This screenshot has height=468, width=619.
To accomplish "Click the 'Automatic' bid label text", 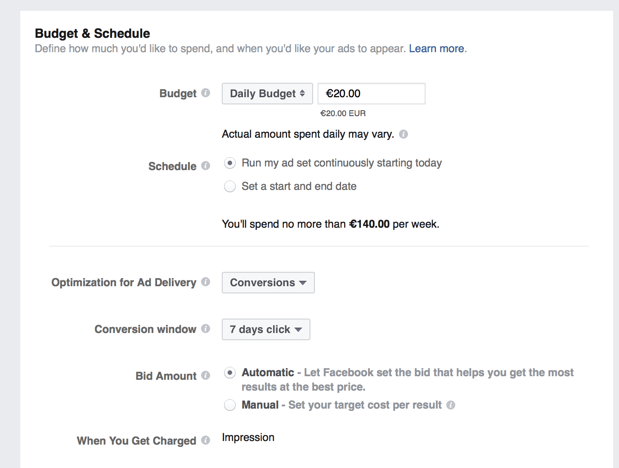I will [268, 373].
